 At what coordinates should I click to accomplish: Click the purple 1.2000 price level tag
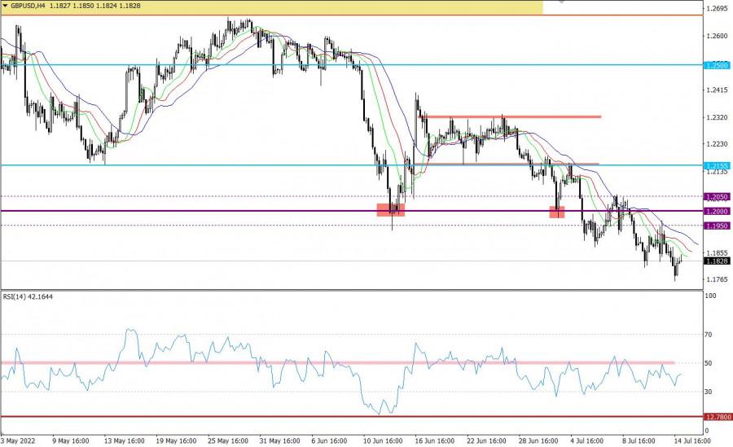[717, 212]
